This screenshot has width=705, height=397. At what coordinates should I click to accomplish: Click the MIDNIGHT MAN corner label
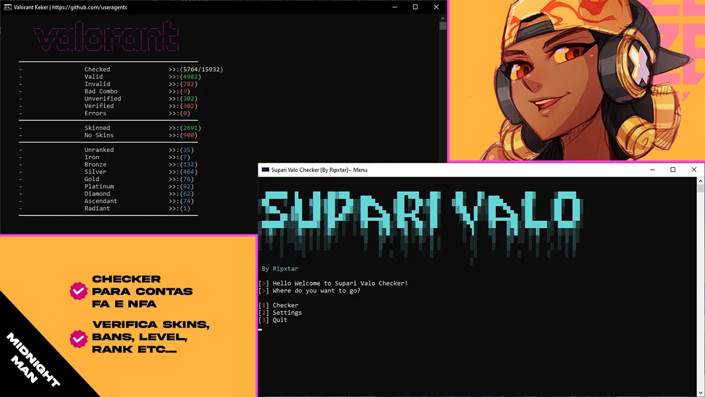pos(32,360)
